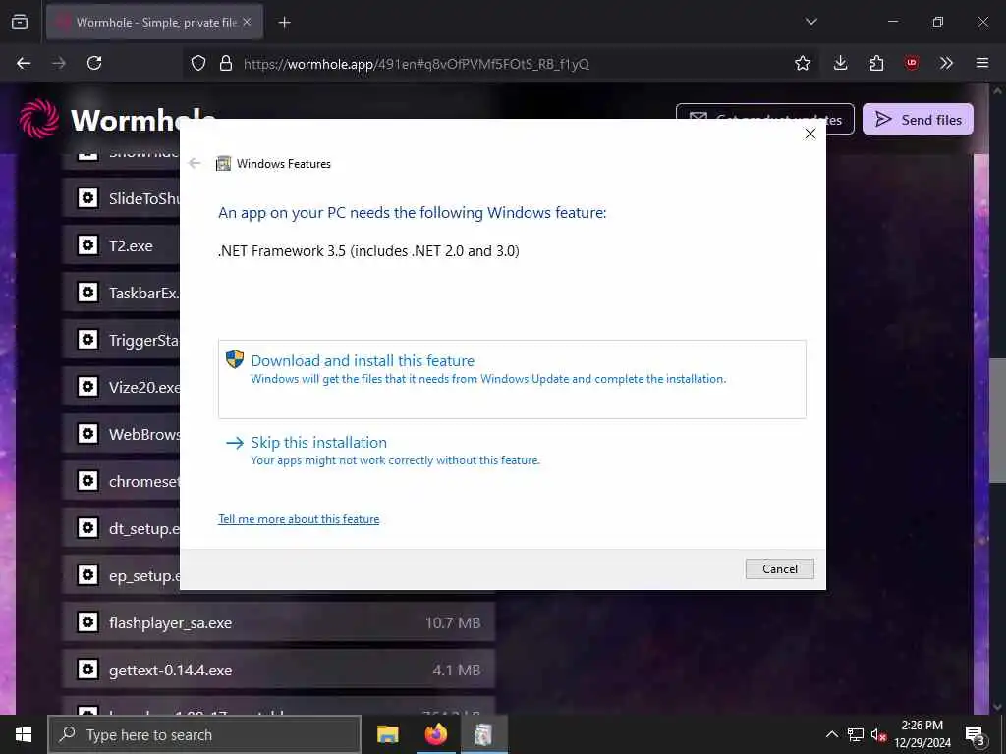
Task: Click the Send files button on Wormhole
Action: [918, 119]
